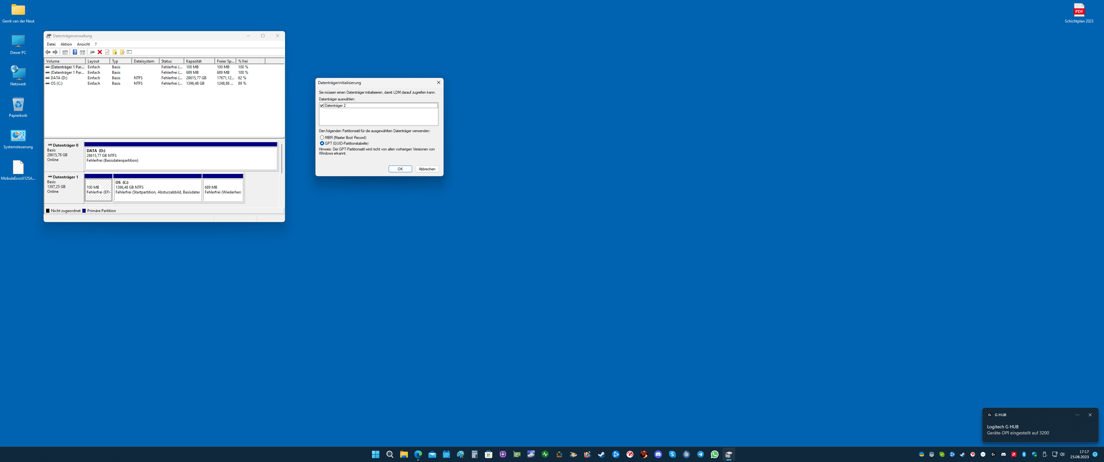Viewport: 1104px width, 462px height.
Task: Select the 100 MB EFI partition block
Action: point(99,188)
